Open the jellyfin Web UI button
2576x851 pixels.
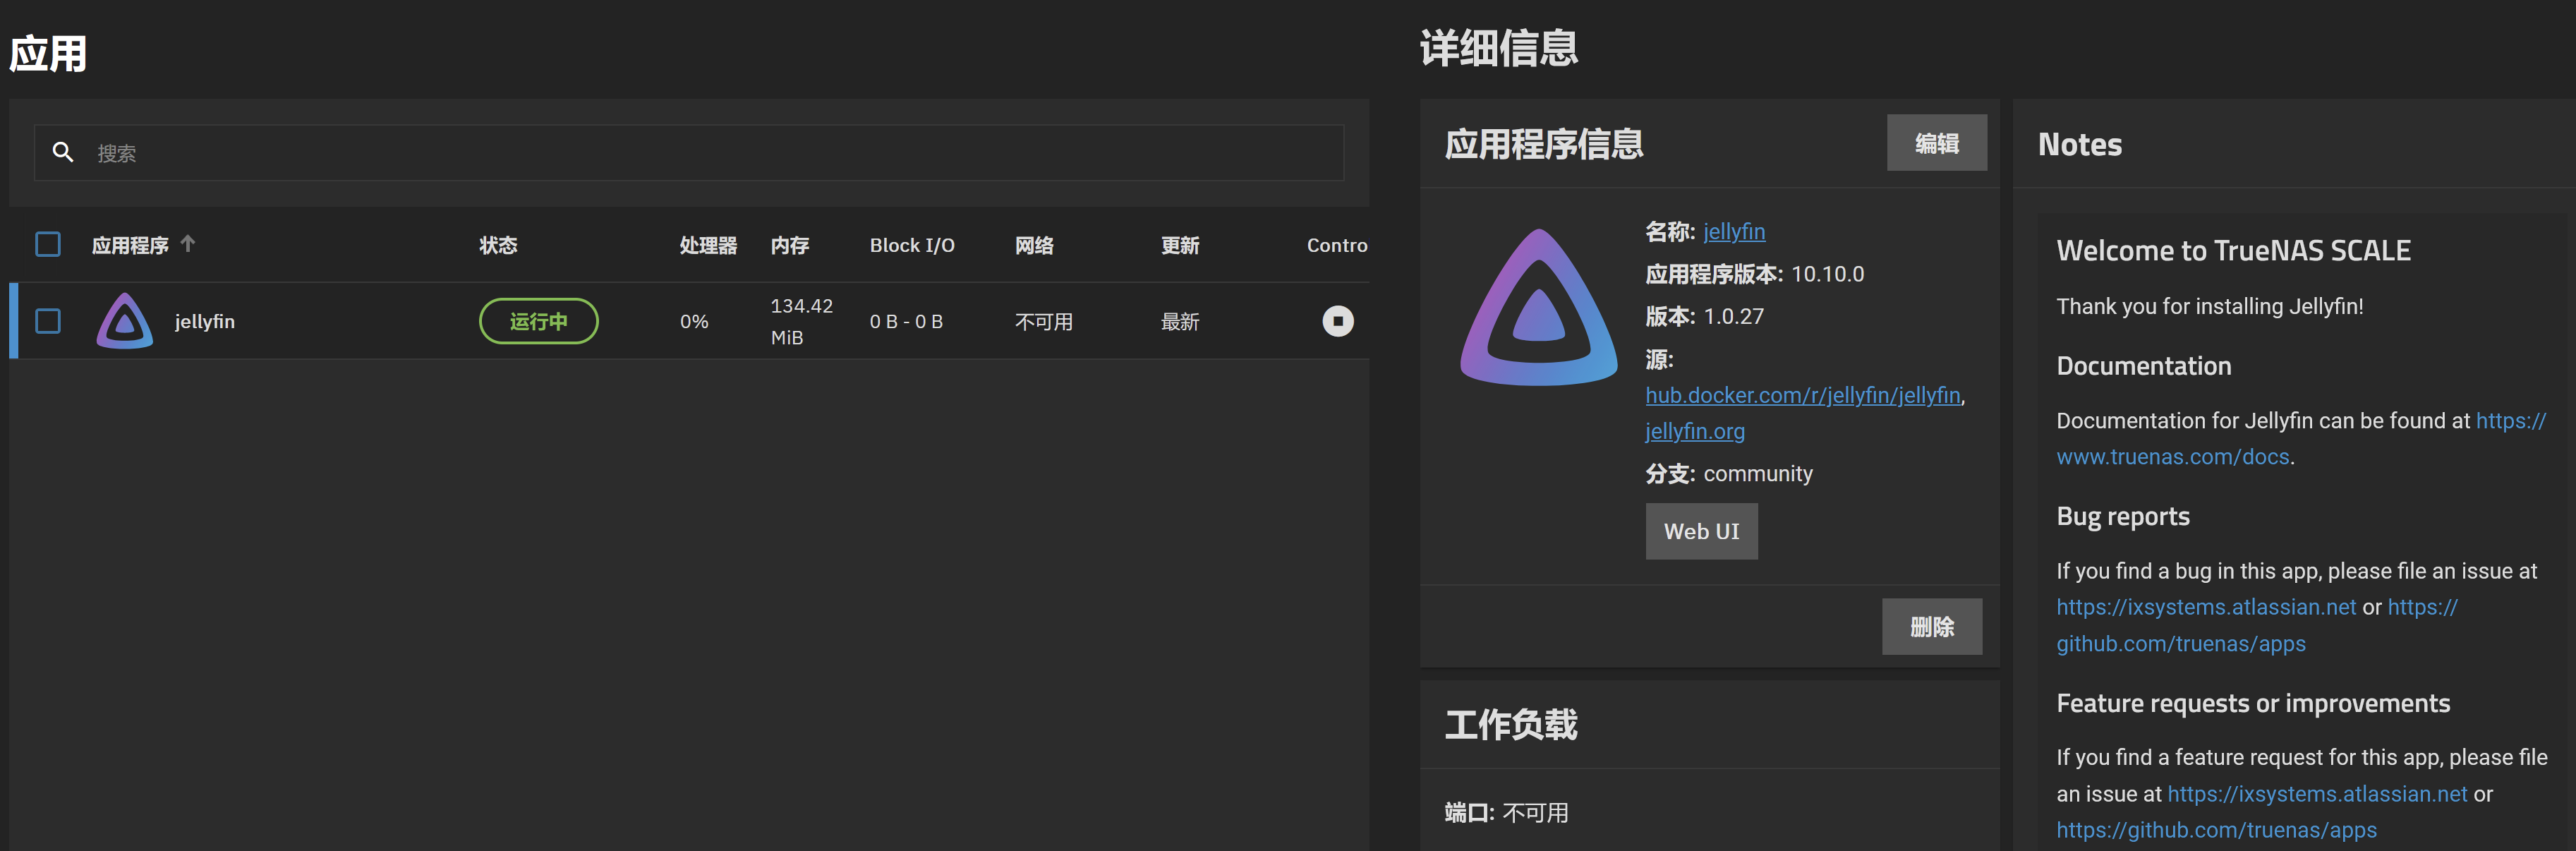pyautogui.click(x=1701, y=531)
